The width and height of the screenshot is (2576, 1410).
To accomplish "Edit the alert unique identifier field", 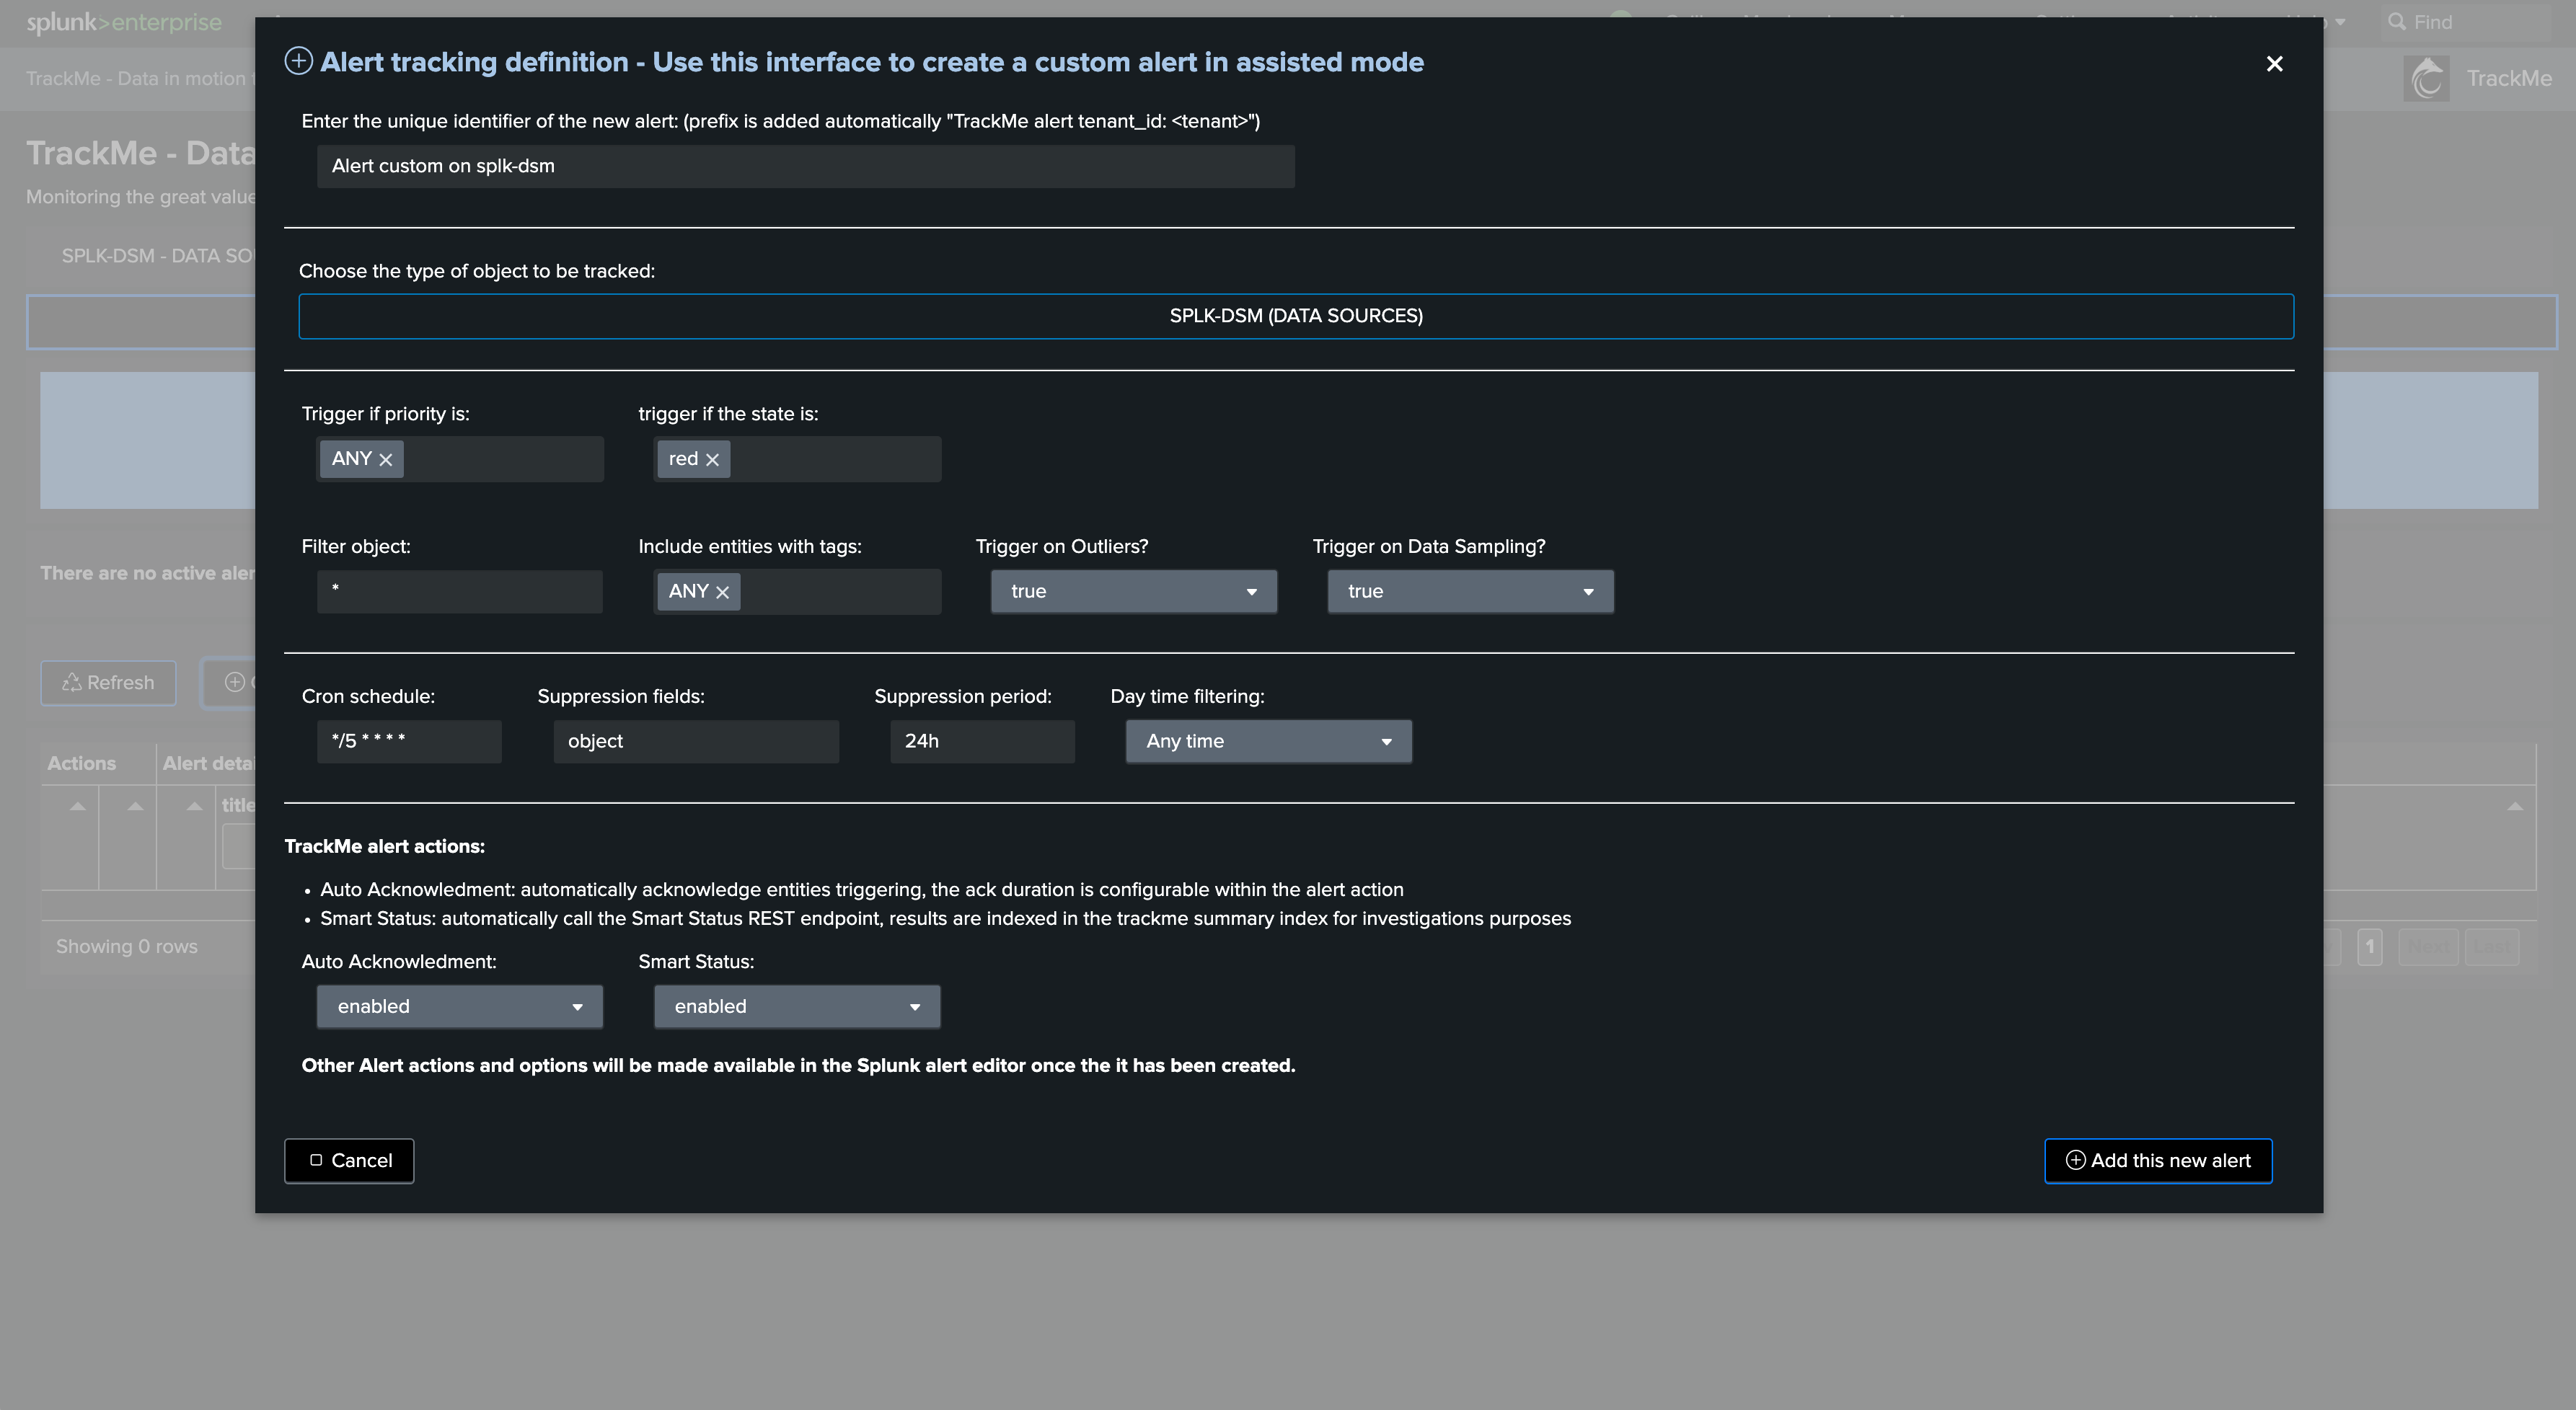I will (805, 166).
